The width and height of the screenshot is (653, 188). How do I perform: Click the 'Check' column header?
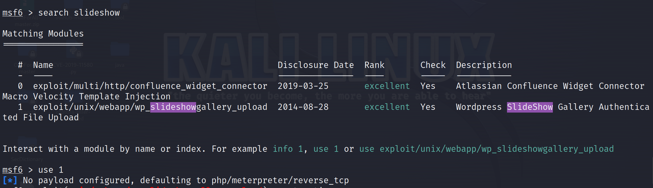click(433, 65)
